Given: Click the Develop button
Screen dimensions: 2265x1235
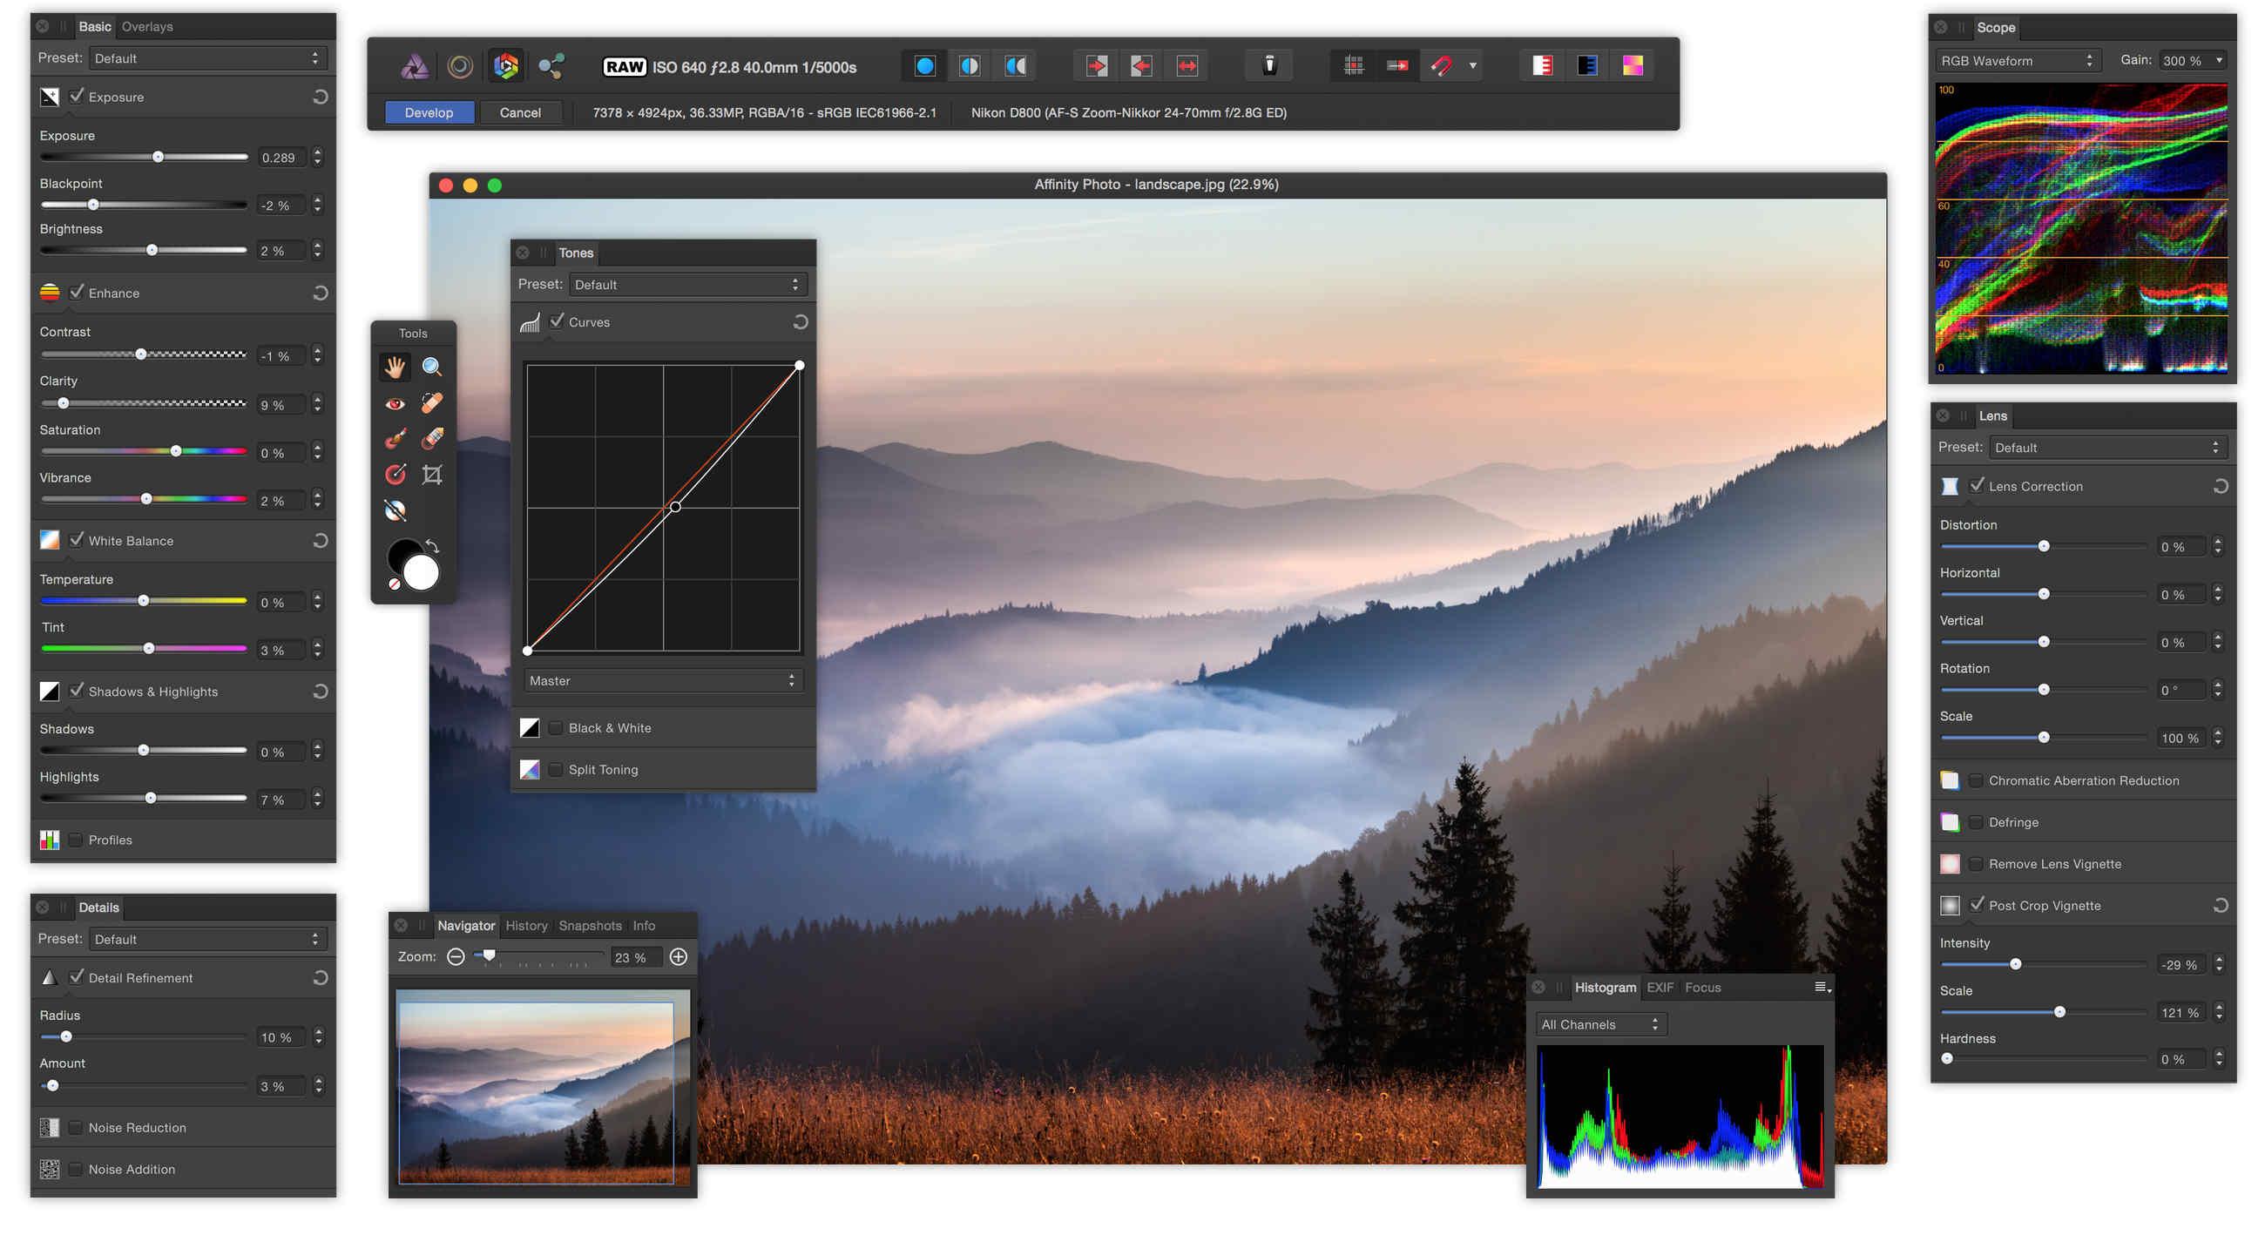Looking at the screenshot, I should tap(429, 112).
